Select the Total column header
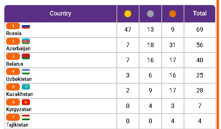The width and height of the screenshot is (221, 129). tap(200, 13)
